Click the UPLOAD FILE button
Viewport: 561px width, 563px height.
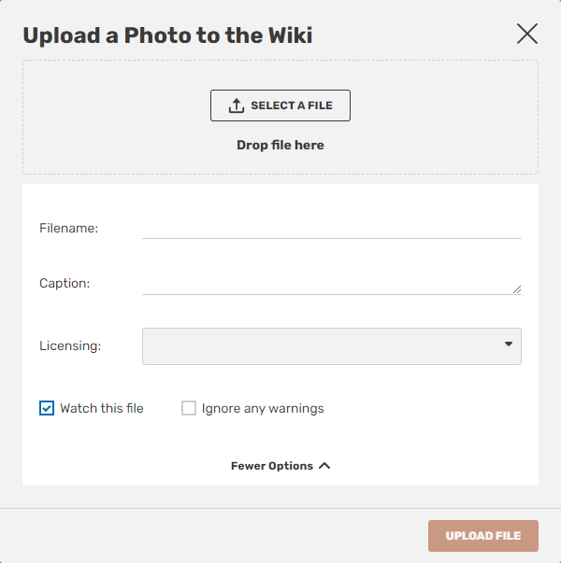482,536
